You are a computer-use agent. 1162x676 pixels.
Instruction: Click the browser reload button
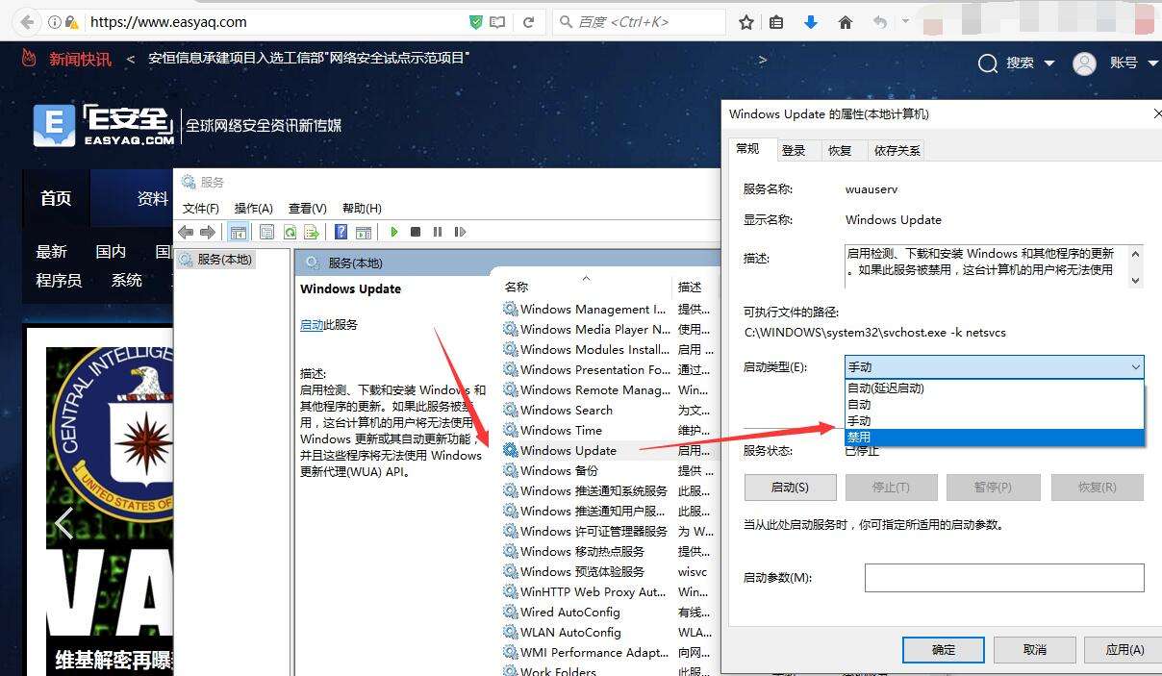[x=528, y=21]
